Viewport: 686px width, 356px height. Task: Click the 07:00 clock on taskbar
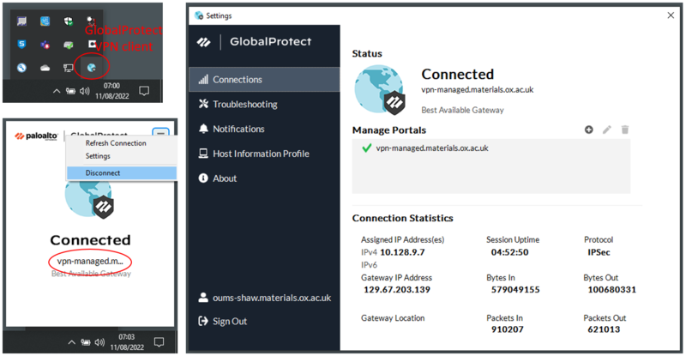coord(112,91)
